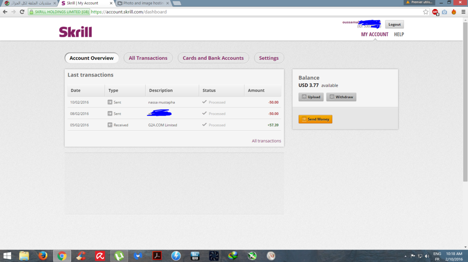The image size is (468, 262).
Task: Click the Upload button
Action: 311,97
